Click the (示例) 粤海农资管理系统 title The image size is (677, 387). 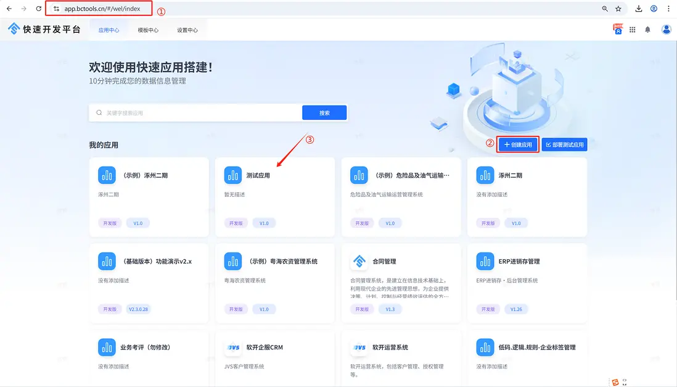click(283, 261)
